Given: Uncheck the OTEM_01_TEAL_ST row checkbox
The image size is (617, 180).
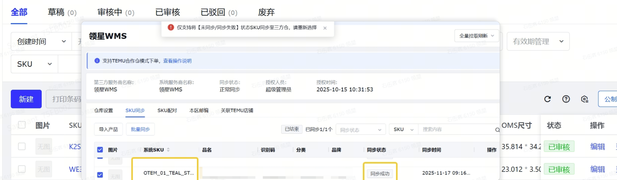Looking at the screenshot, I should [100, 175].
